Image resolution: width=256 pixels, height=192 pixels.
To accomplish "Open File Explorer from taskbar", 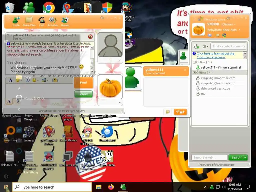I will [x=98, y=187].
